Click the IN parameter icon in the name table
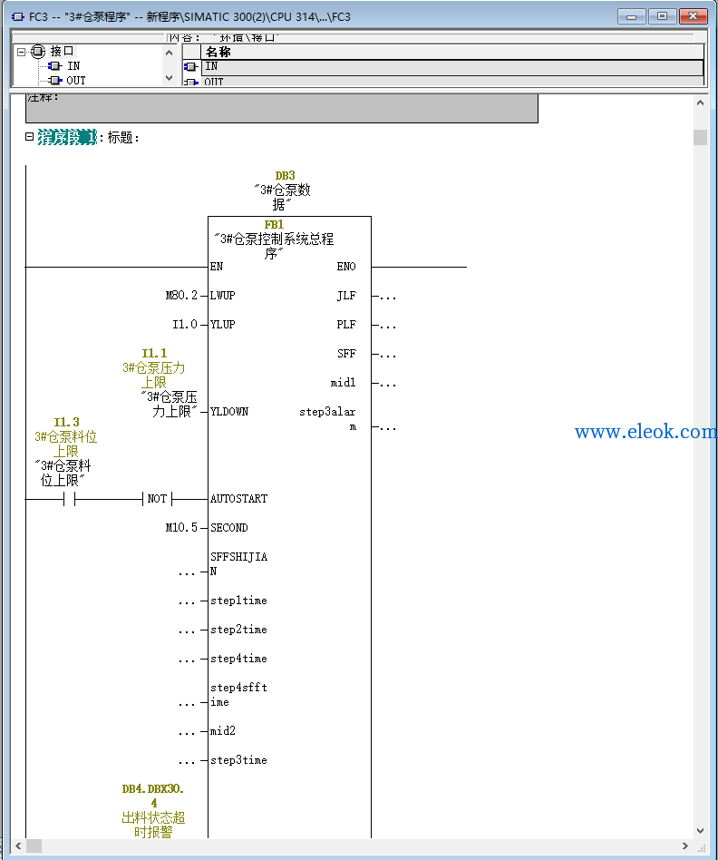Viewport: 718px width, 860px height. coord(190,67)
